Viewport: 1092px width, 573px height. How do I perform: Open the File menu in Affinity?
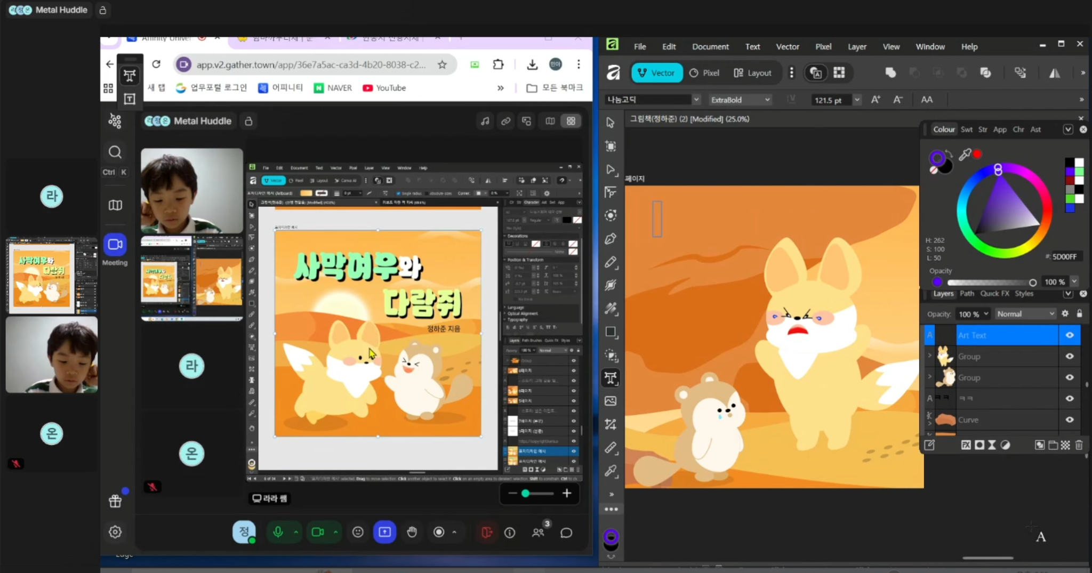pyautogui.click(x=640, y=47)
